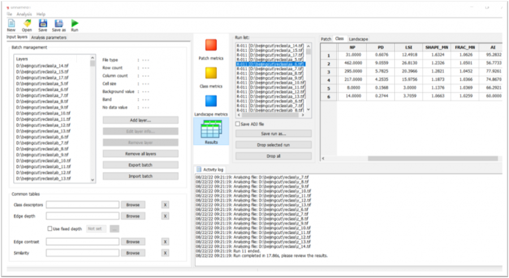Switch to the Analysis parameters tab

(x=48, y=38)
